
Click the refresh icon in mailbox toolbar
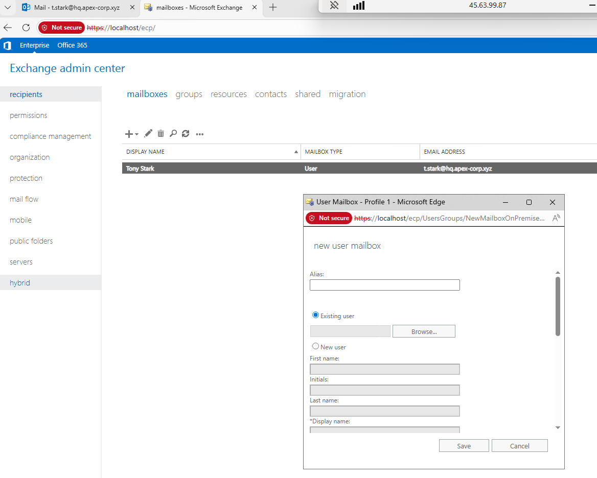pos(186,133)
